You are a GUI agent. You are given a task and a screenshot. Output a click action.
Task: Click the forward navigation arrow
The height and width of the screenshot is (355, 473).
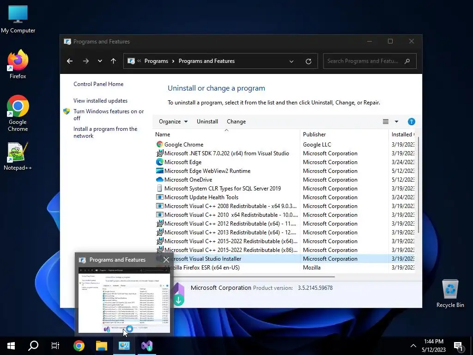point(86,61)
